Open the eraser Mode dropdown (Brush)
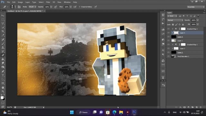 [x=32, y=7]
